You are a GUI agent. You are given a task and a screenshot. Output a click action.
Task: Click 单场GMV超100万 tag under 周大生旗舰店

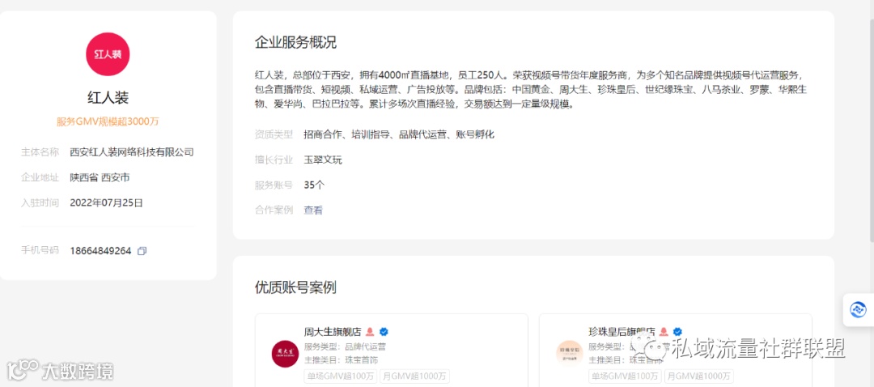pos(341,376)
